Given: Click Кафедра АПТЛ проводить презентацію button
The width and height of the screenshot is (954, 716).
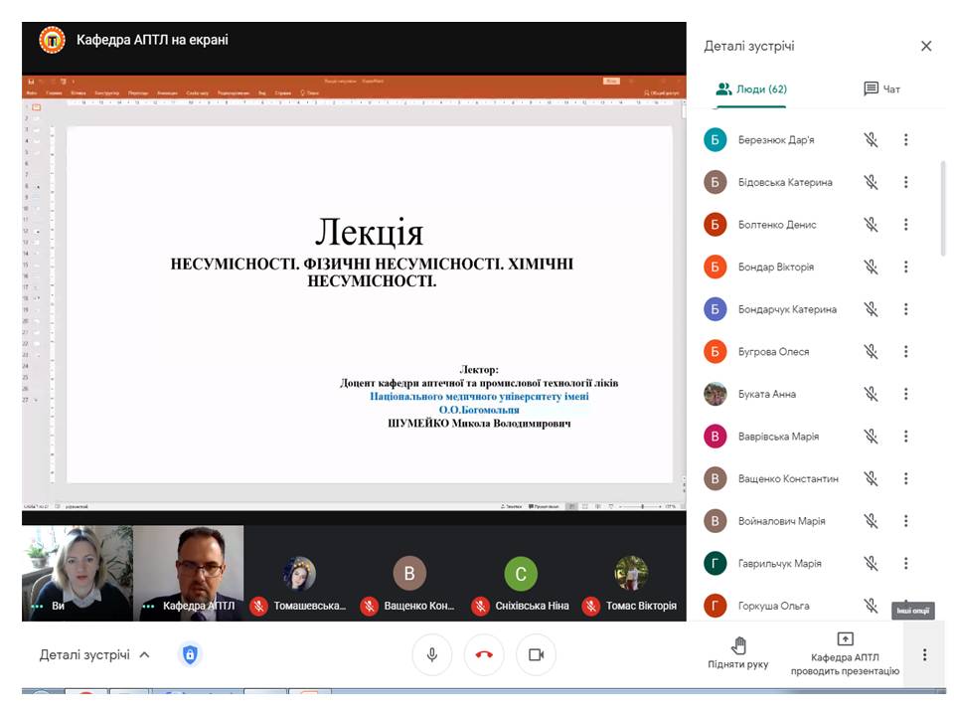Looking at the screenshot, I should [x=845, y=654].
